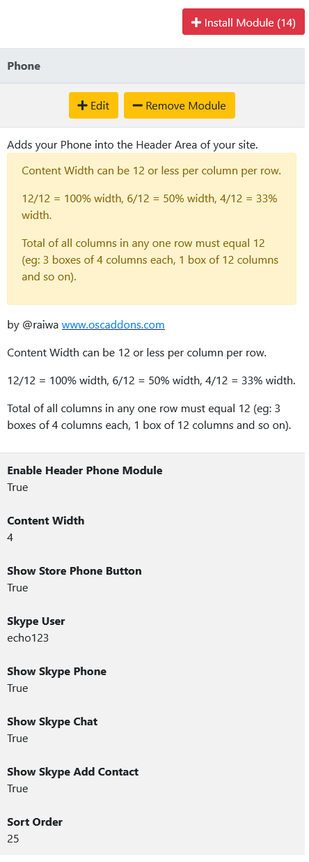Viewport: 309px width, 862px height.
Task: Click the 'Adds your Phone into Header' description
Action: click(133, 145)
